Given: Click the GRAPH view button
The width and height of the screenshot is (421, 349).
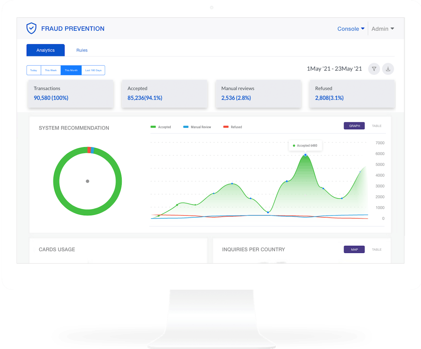Looking at the screenshot, I should [x=354, y=126].
